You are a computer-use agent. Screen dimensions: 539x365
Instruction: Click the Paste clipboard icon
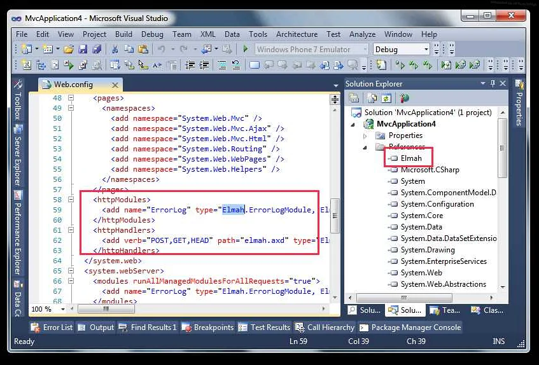click(143, 50)
